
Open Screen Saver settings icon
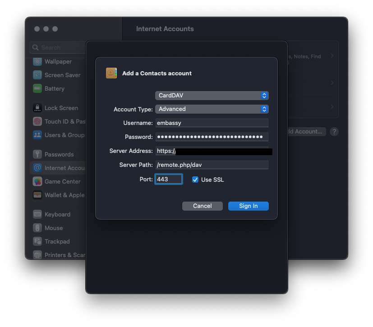(x=37, y=75)
